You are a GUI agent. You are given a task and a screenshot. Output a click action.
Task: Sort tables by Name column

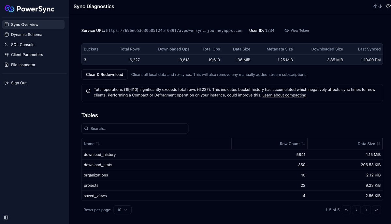[x=92, y=144]
